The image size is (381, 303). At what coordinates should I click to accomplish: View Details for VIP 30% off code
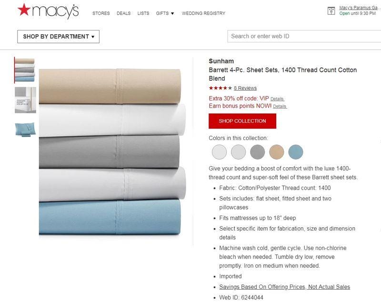tap(277, 99)
